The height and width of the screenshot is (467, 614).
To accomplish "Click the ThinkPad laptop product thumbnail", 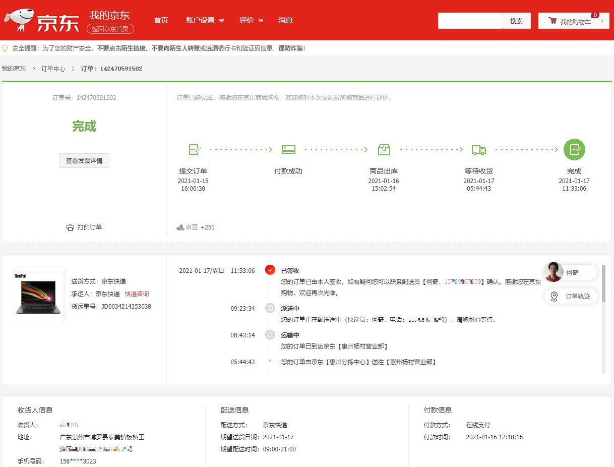I will click(x=39, y=297).
